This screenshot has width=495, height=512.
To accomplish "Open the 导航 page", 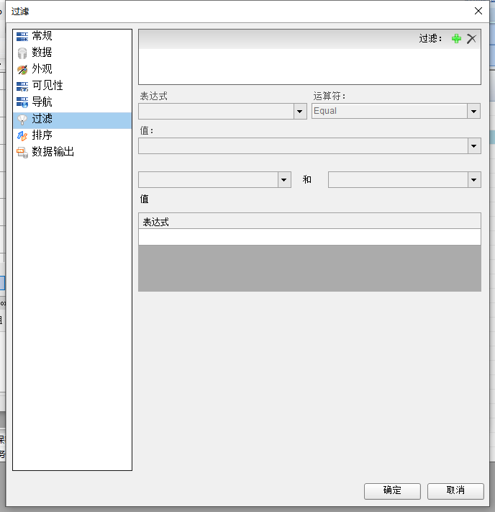I will [x=72, y=102].
